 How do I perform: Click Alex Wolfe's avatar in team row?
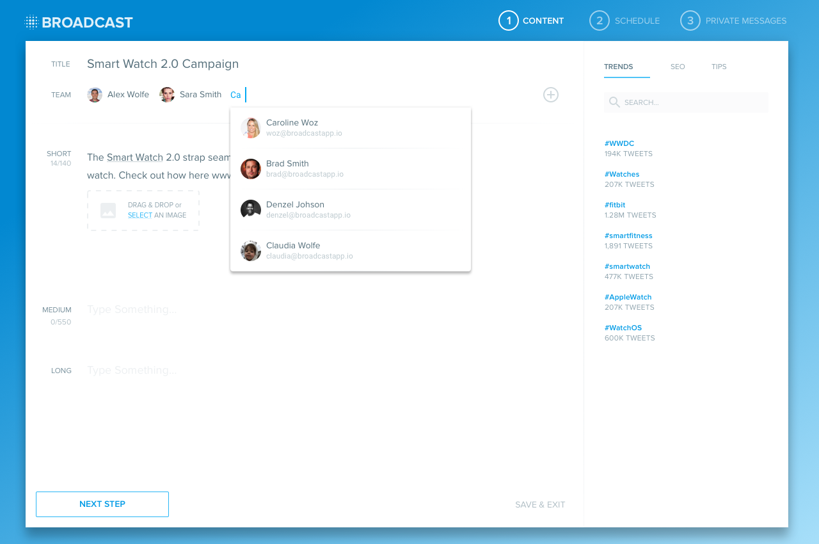[95, 95]
